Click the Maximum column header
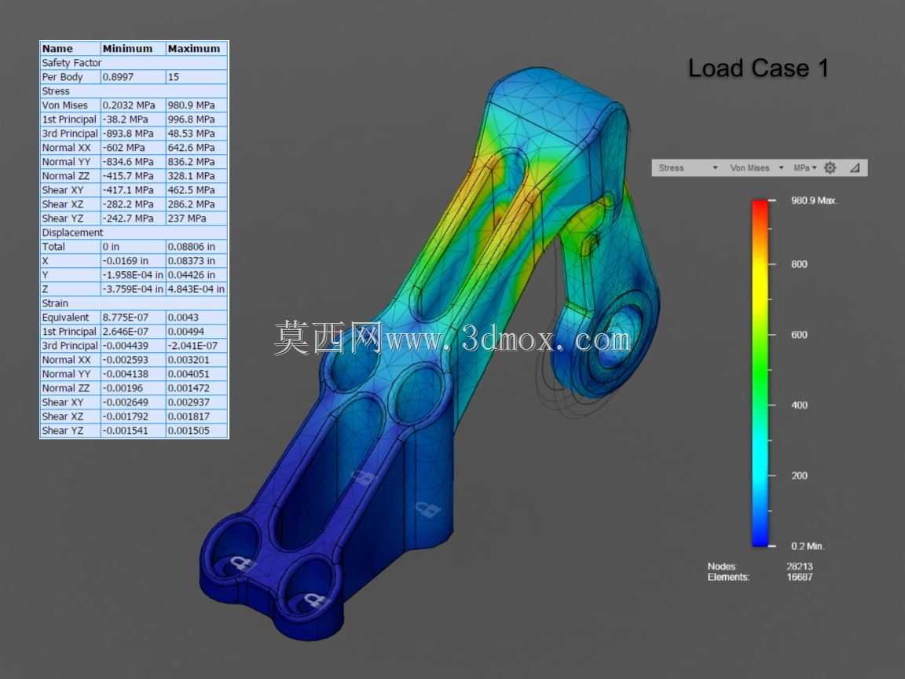905x679 pixels. 197,49
